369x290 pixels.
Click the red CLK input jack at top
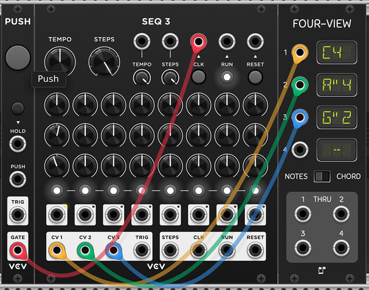click(x=198, y=42)
